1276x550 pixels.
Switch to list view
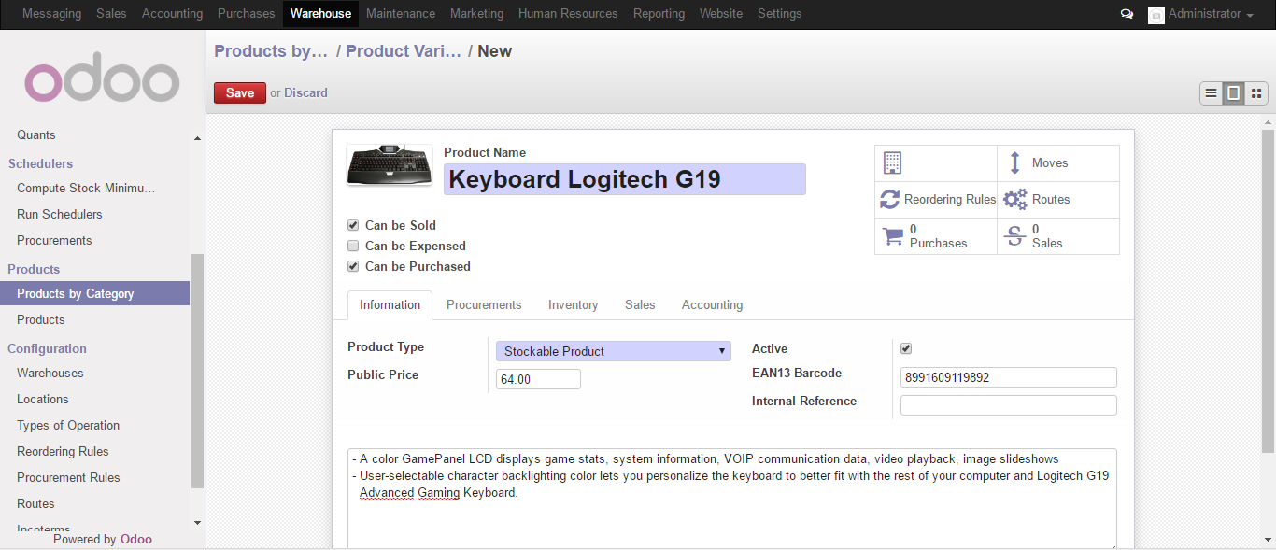click(1211, 93)
